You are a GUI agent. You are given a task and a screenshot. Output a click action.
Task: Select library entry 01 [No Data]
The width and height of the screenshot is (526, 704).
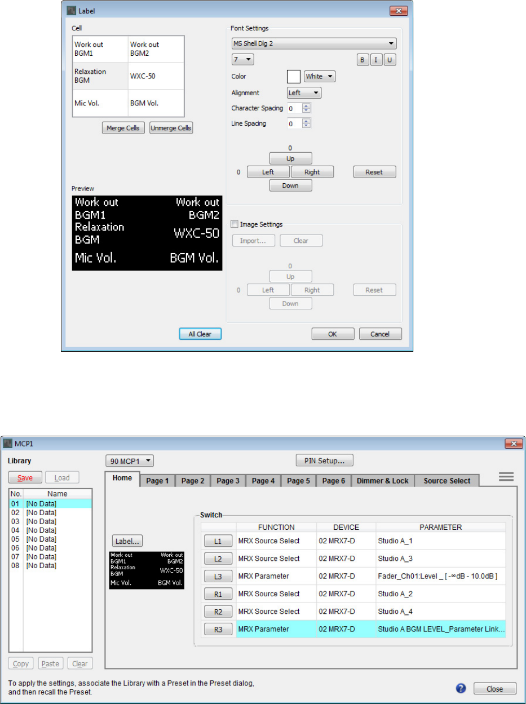pos(50,503)
